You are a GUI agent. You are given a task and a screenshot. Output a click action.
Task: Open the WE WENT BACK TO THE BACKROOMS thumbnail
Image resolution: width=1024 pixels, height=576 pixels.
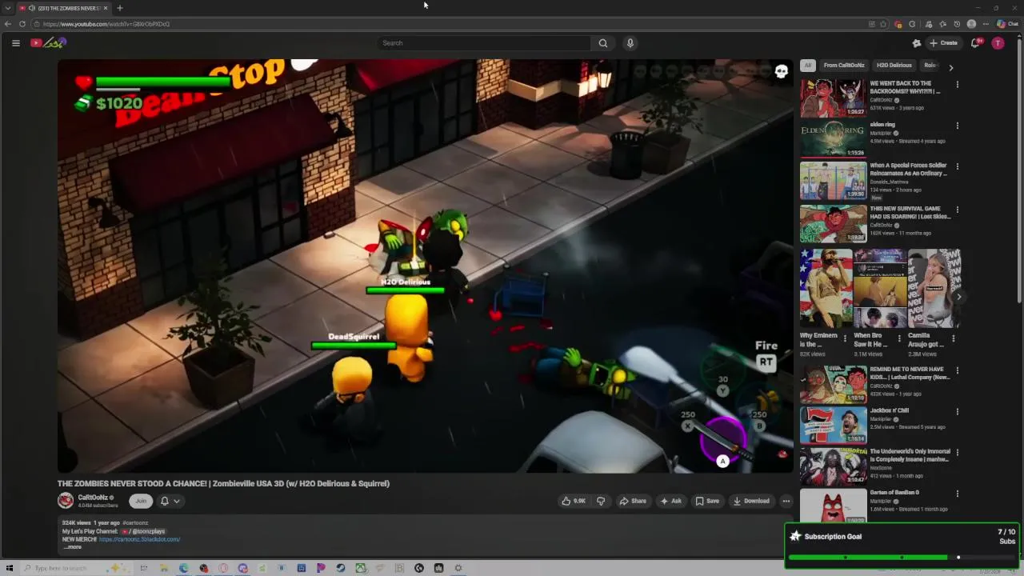(x=833, y=98)
